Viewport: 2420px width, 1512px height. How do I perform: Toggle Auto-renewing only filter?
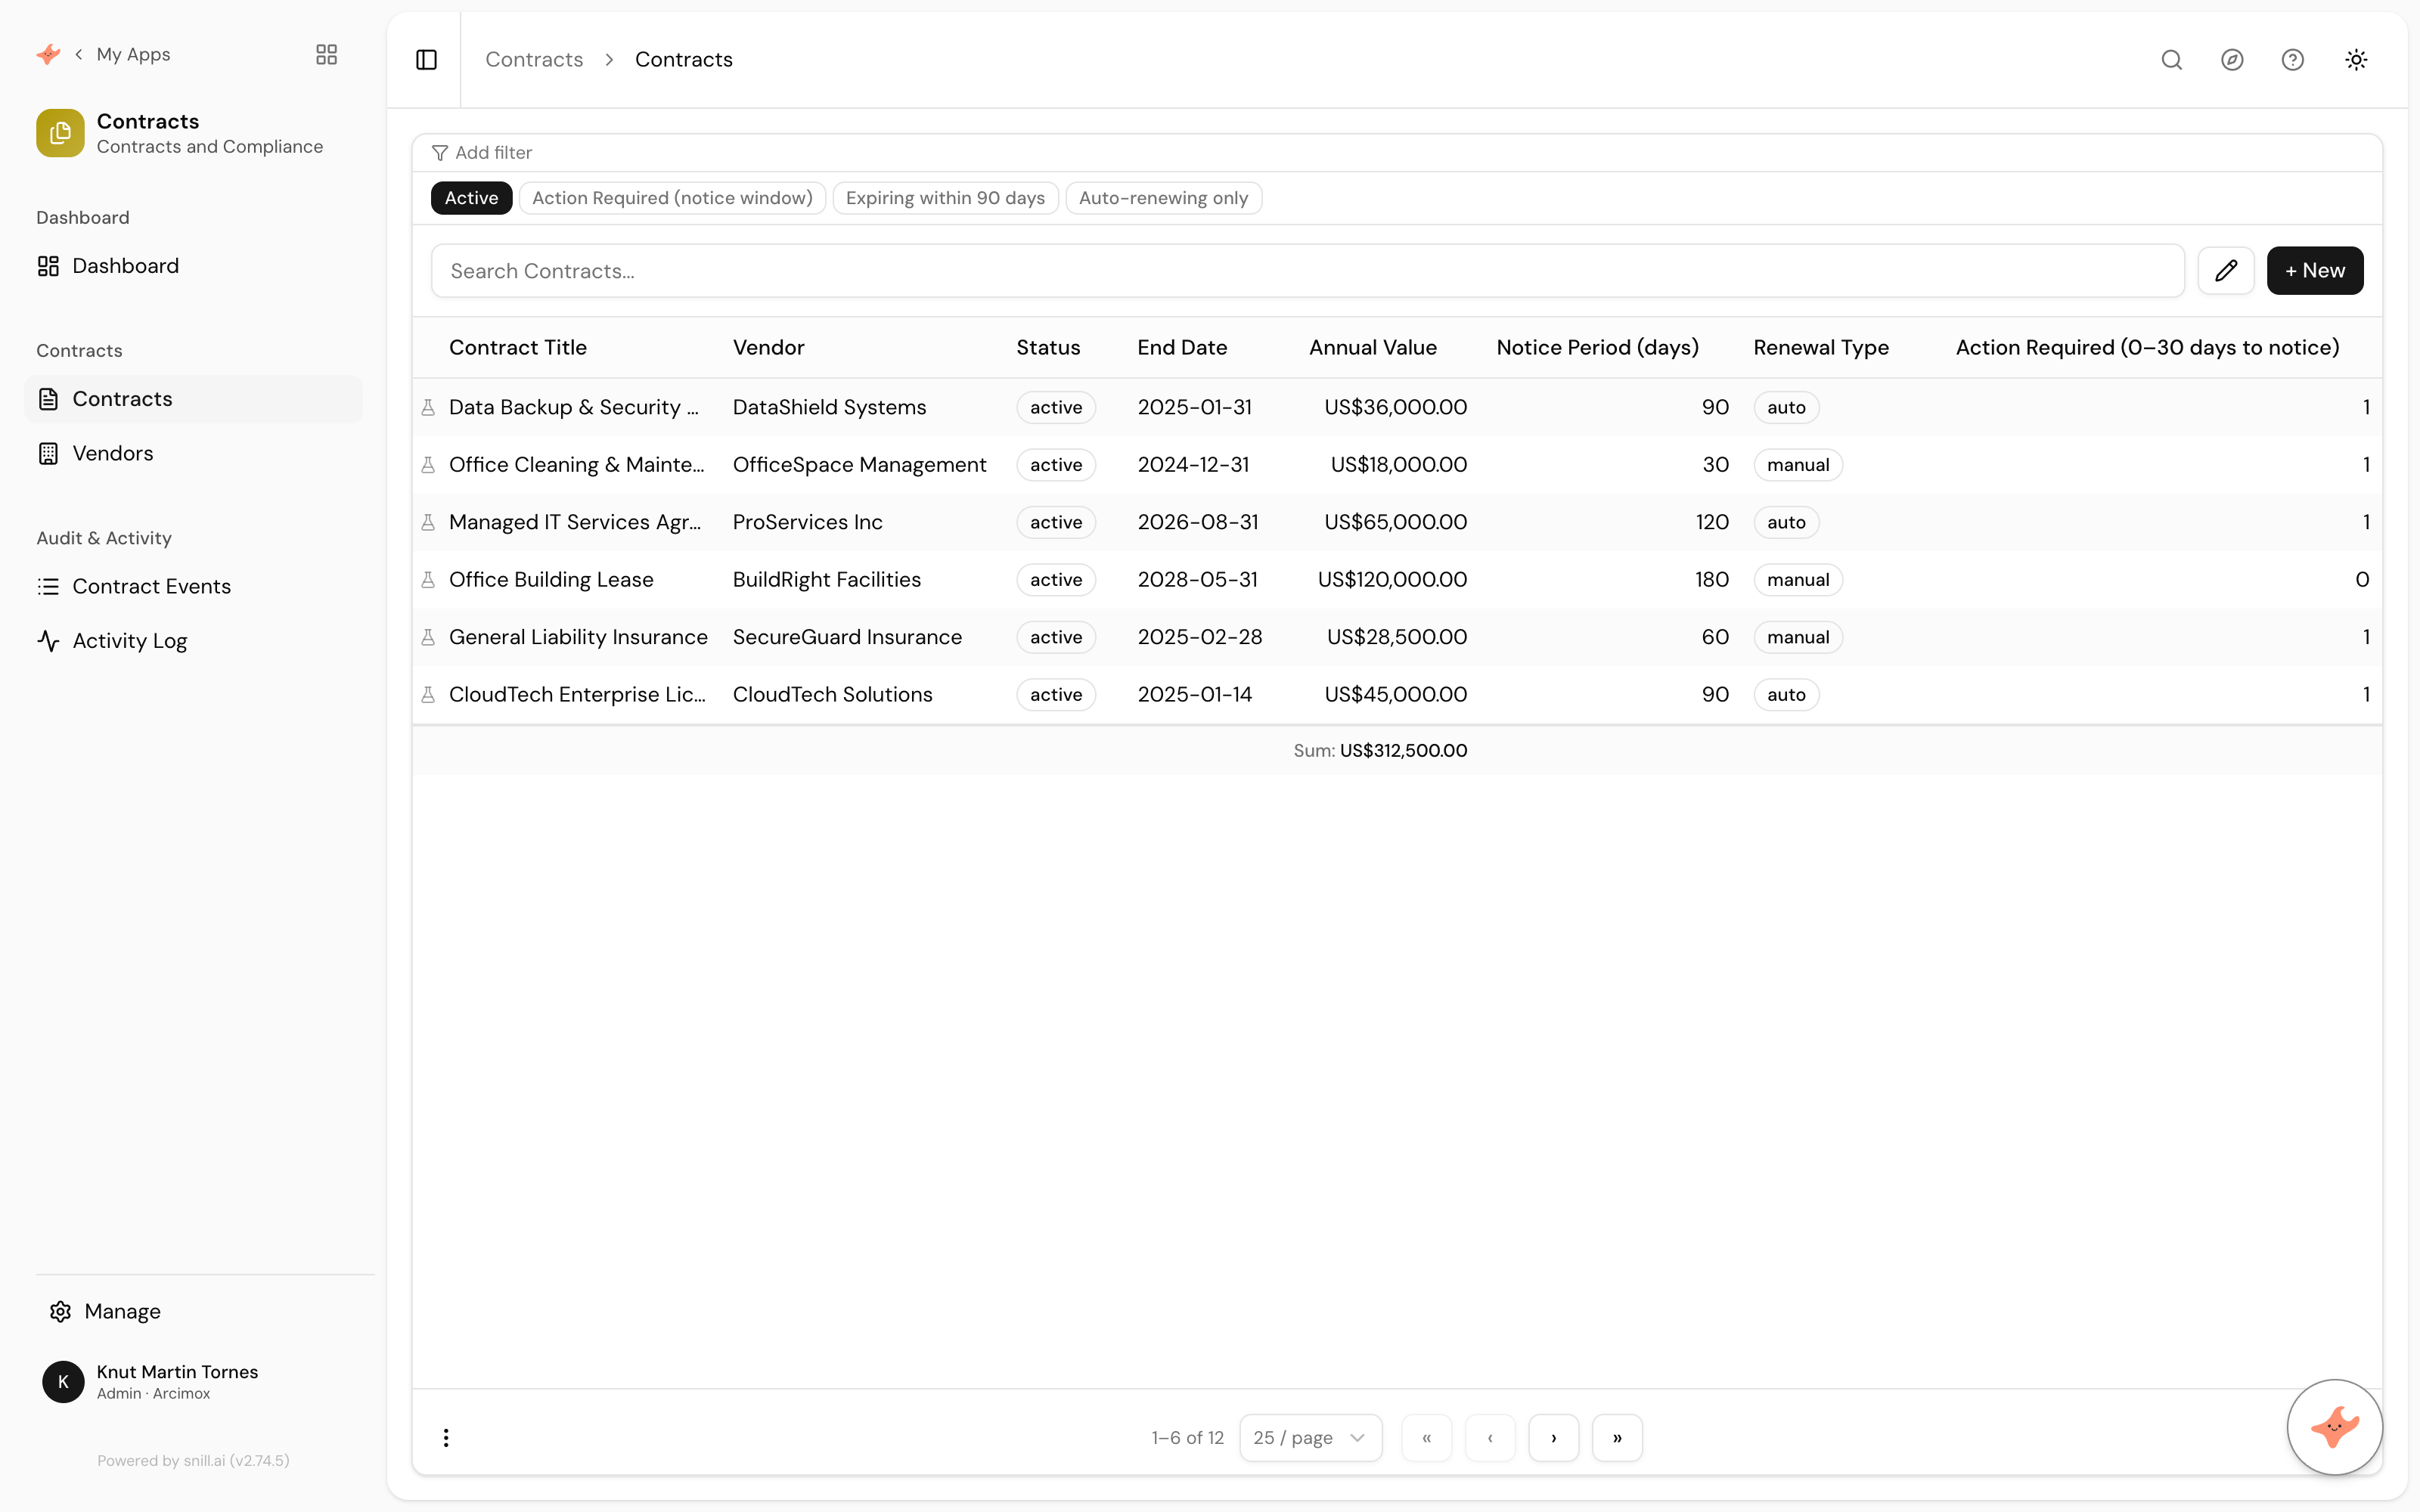[x=1163, y=198]
